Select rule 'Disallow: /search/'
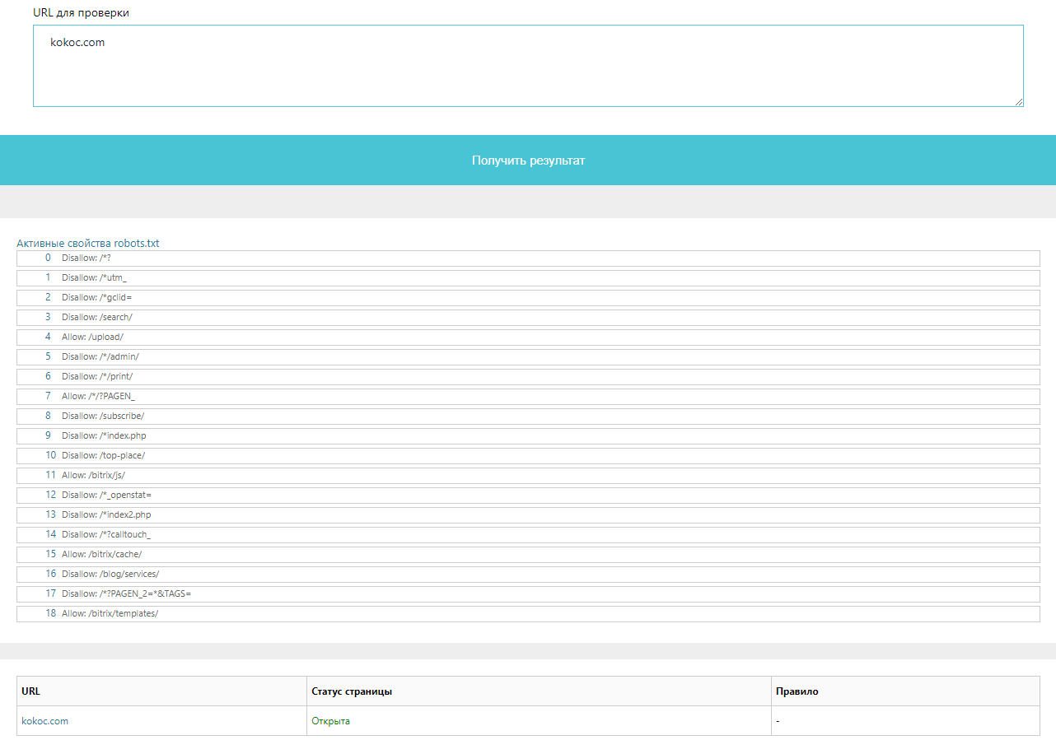 [x=528, y=318]
